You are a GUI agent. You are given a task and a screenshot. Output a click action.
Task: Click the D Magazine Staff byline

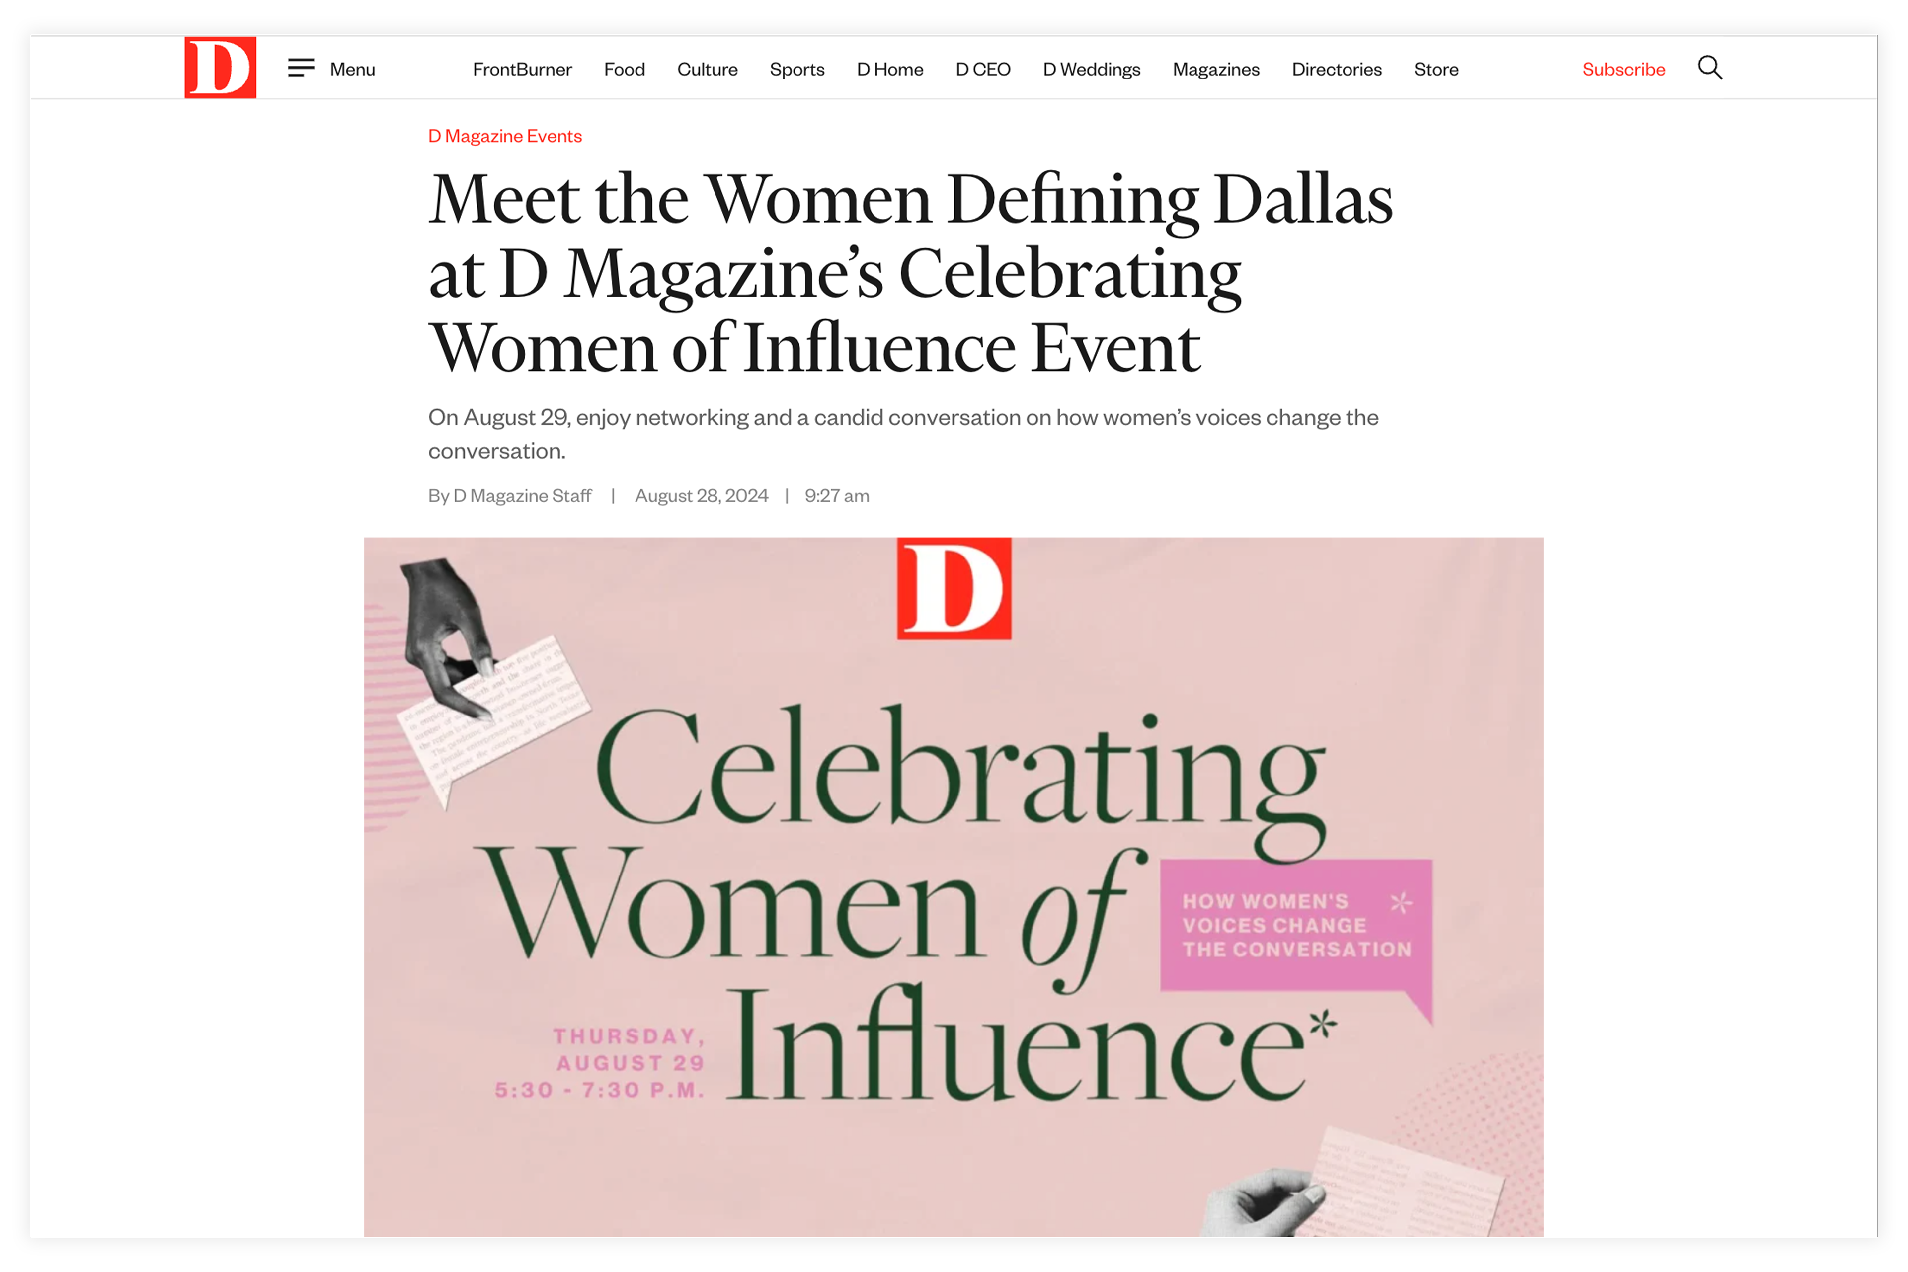[522, 496]
